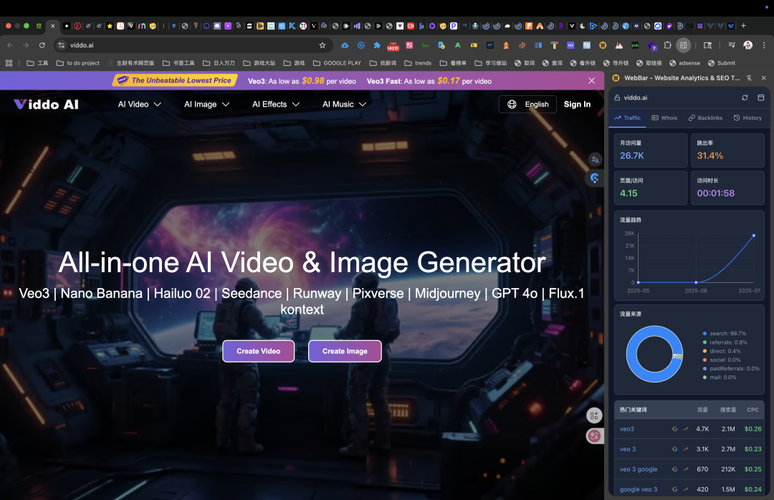Click the green pub extension icon

pos(635,45)
